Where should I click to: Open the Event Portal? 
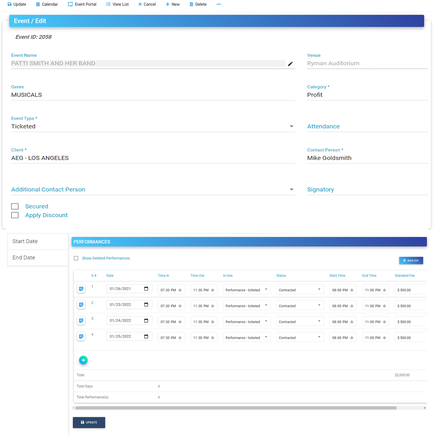[x=82, y=4]
